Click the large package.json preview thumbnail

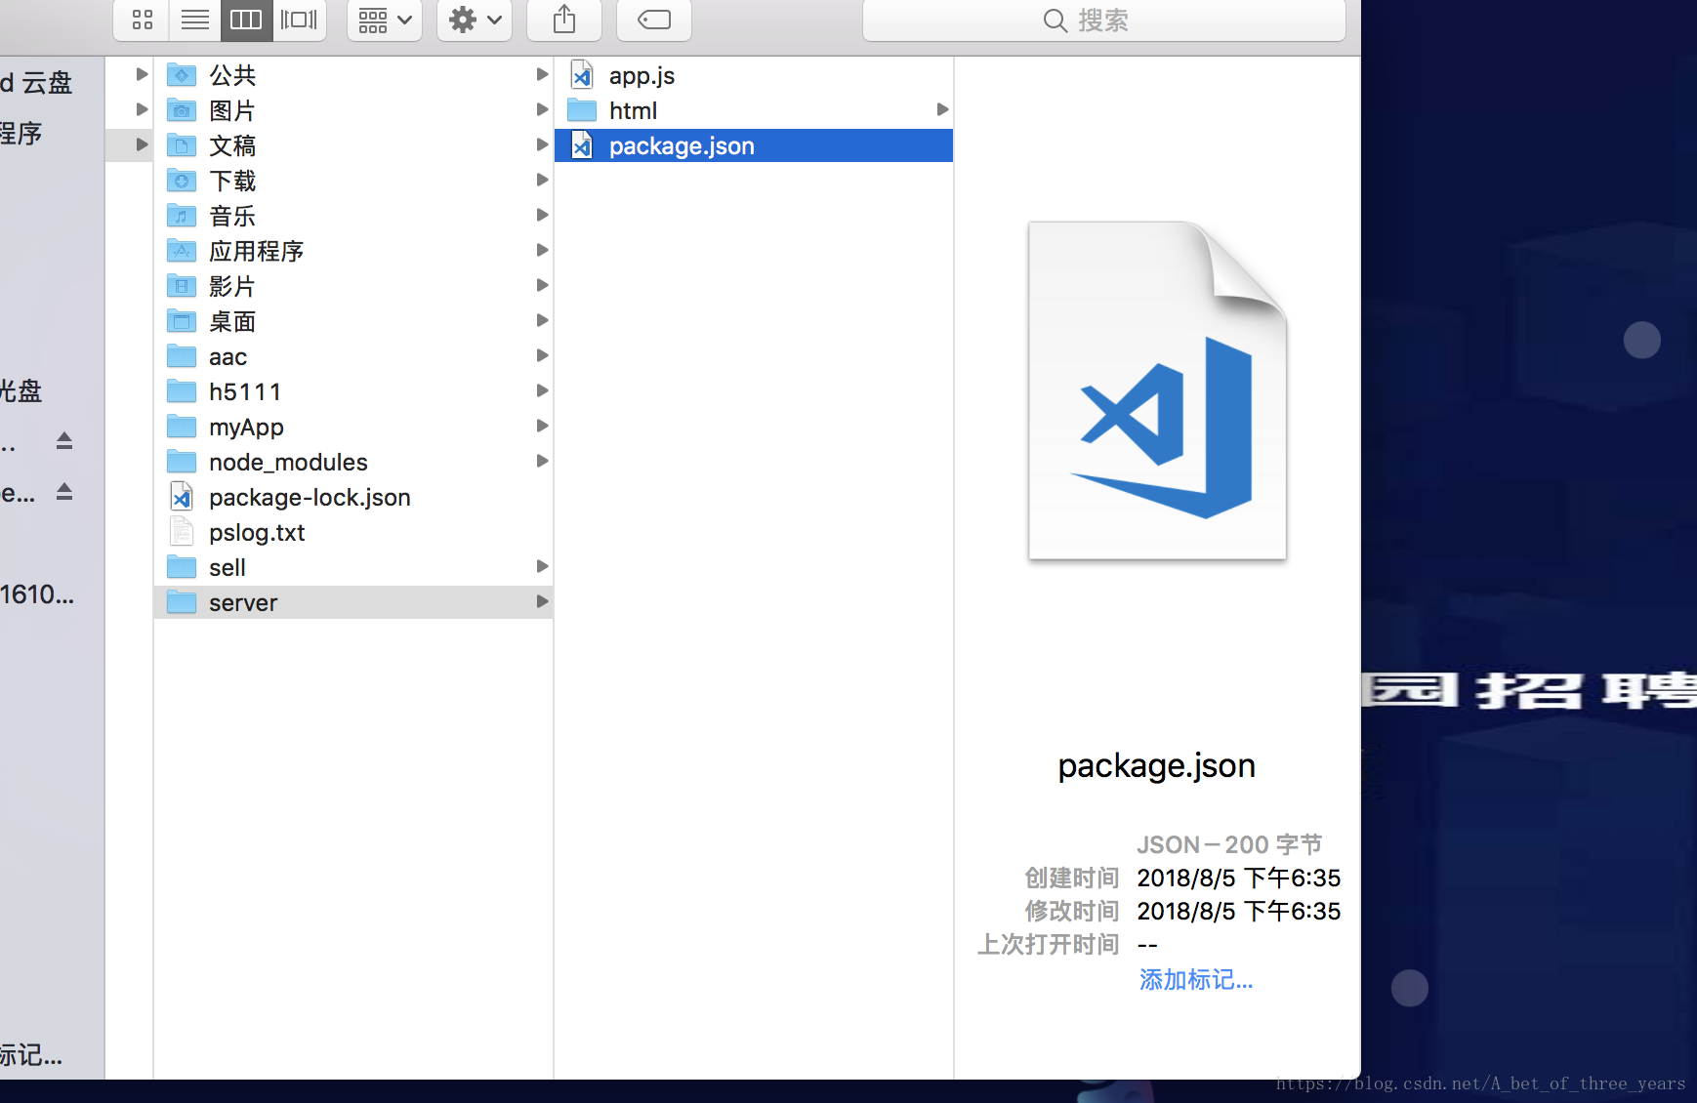1158,390
